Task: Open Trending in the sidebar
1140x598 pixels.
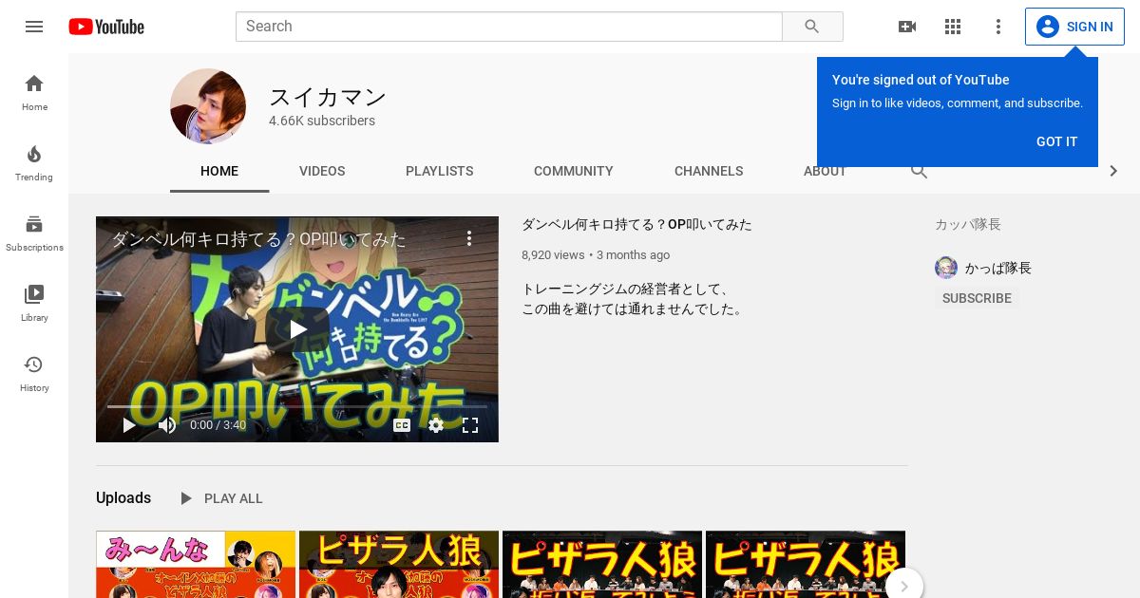Action: click(34, 162)
